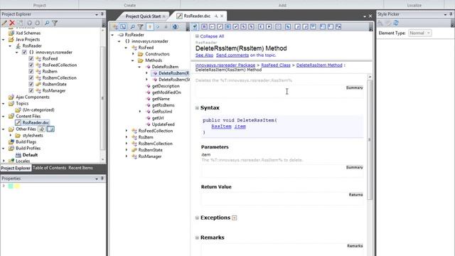Toggle the RssItemState checkbox in Project Explorer
The image size is (455, 256).
[31, 84]
